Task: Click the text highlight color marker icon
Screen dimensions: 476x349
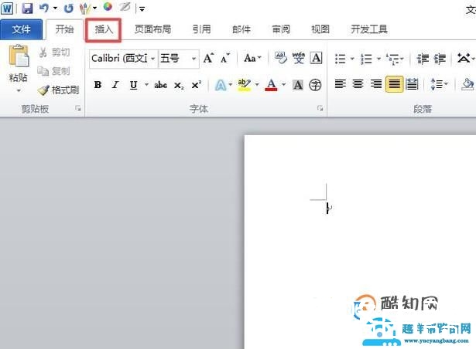Action: coord(244,85)
